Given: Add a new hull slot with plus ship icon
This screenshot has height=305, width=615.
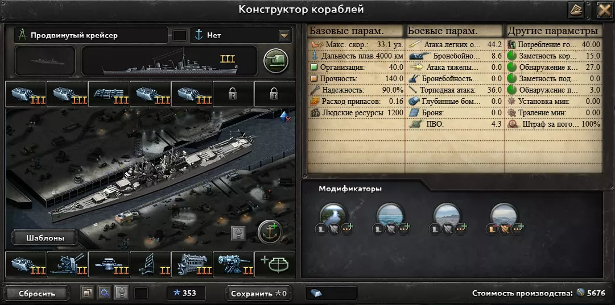Looking at the screenshot, I should tap(275, 264).
